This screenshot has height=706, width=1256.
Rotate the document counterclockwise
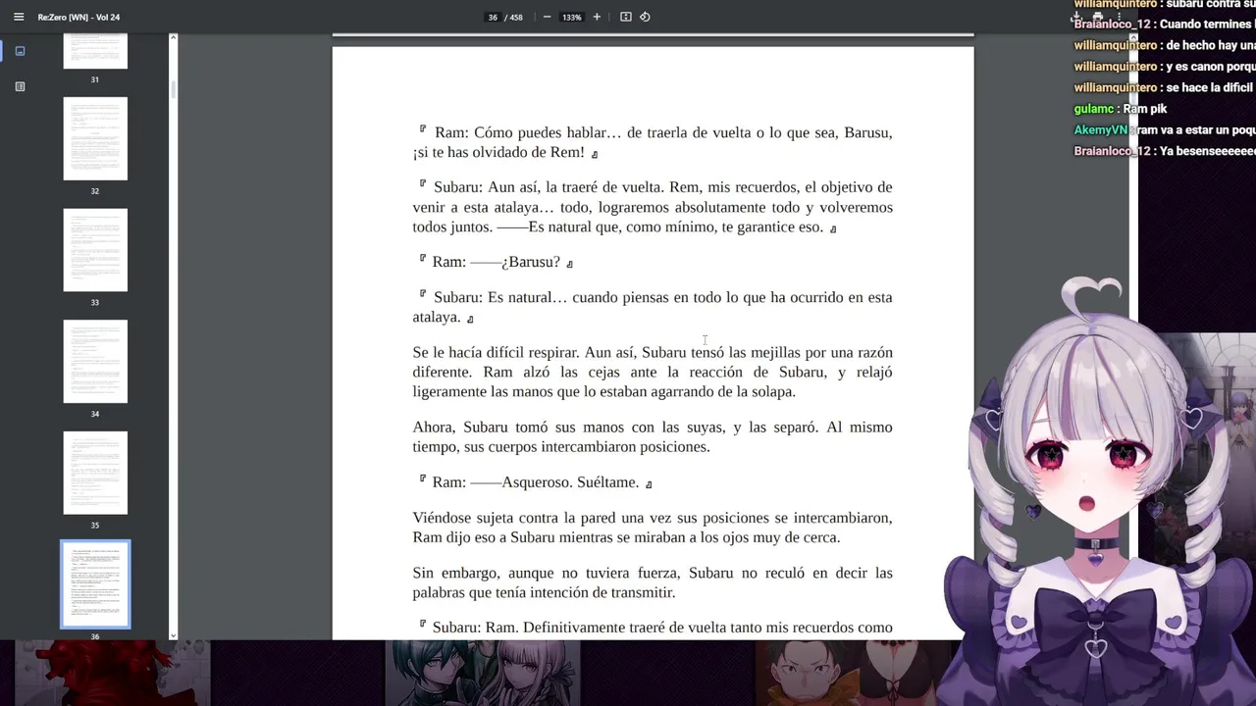tap(645, 17)
